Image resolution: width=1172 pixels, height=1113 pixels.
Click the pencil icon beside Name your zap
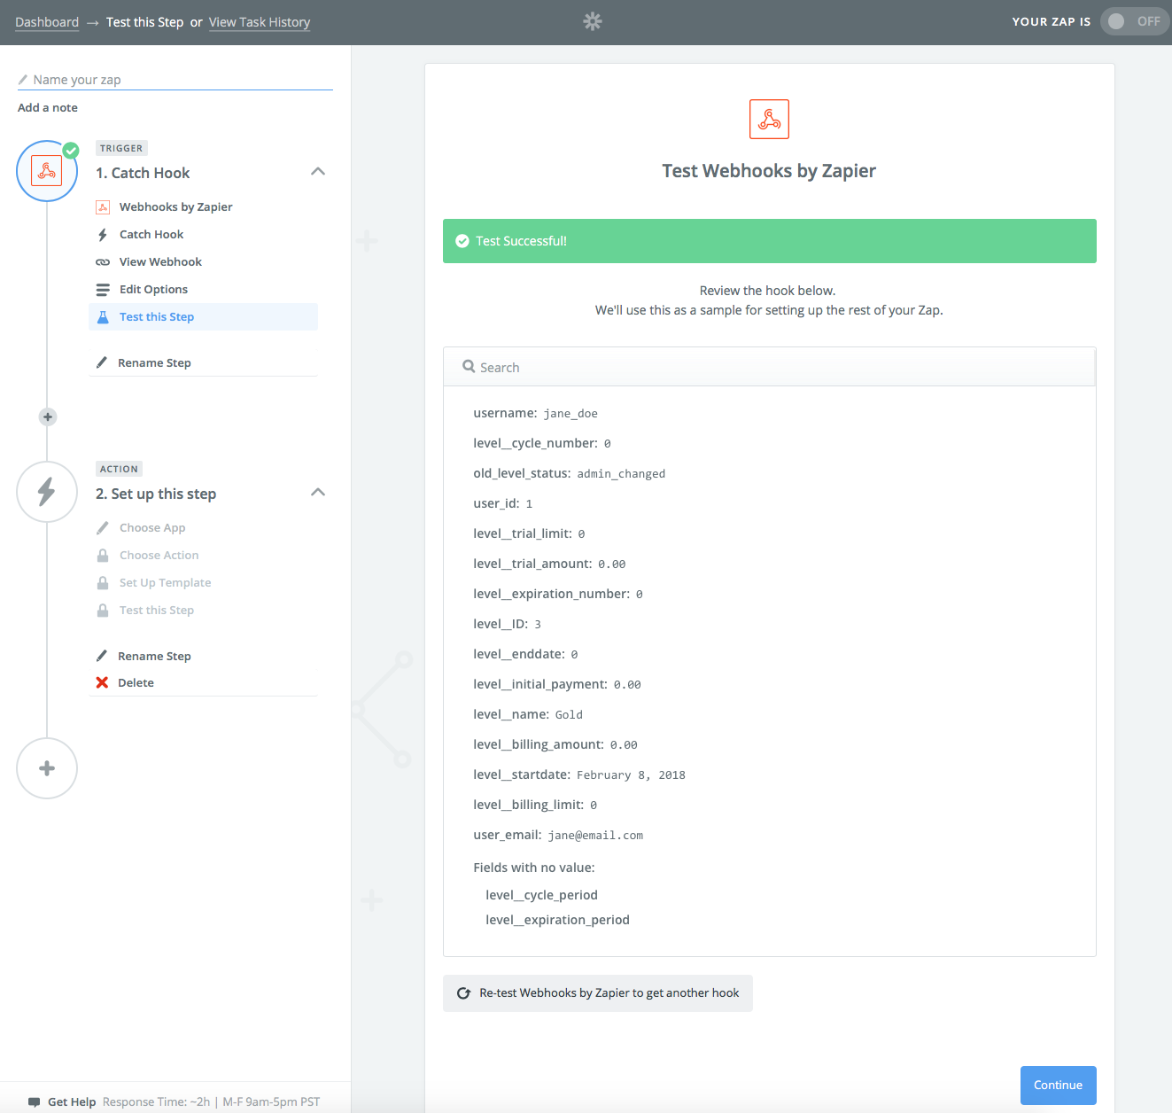tap(23, 80)
